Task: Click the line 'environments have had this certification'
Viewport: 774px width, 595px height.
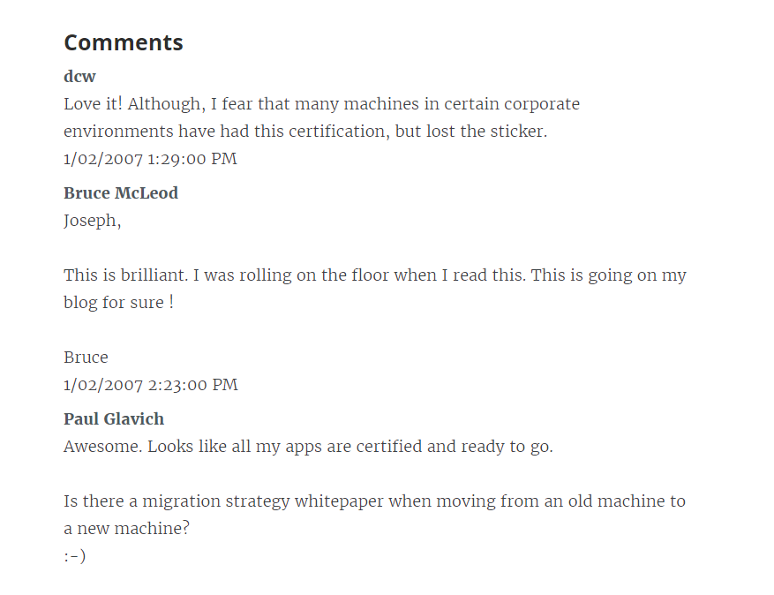Action: [x=305, y=132]
